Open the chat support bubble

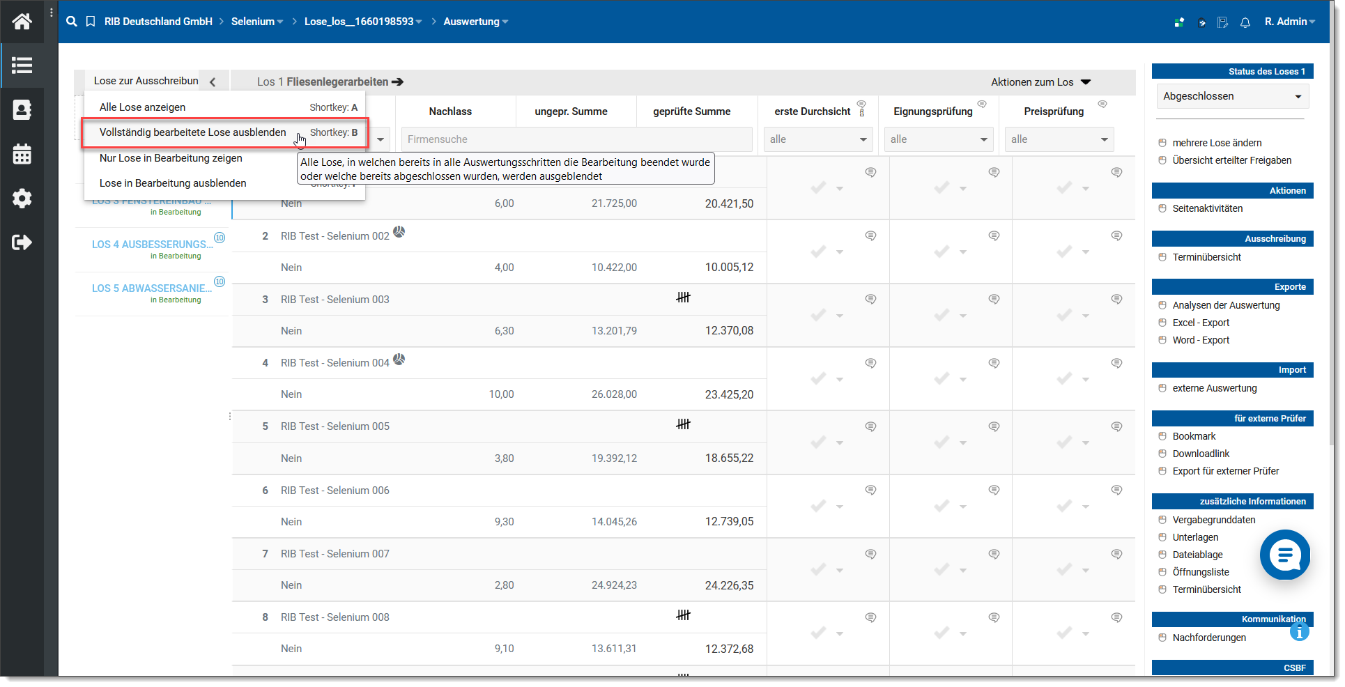(1285, 555)
